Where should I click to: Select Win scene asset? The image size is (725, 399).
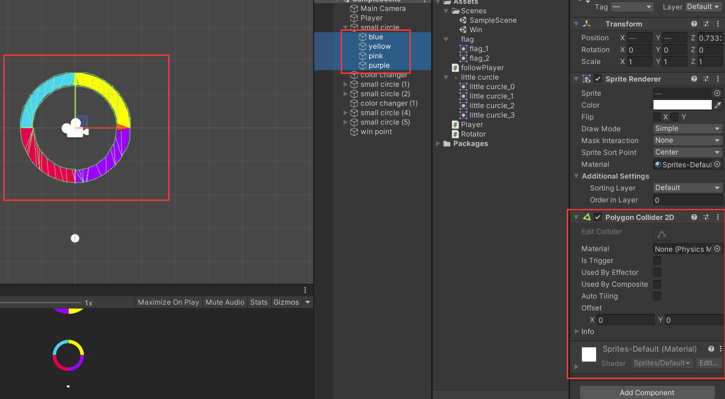click(476, 30)
